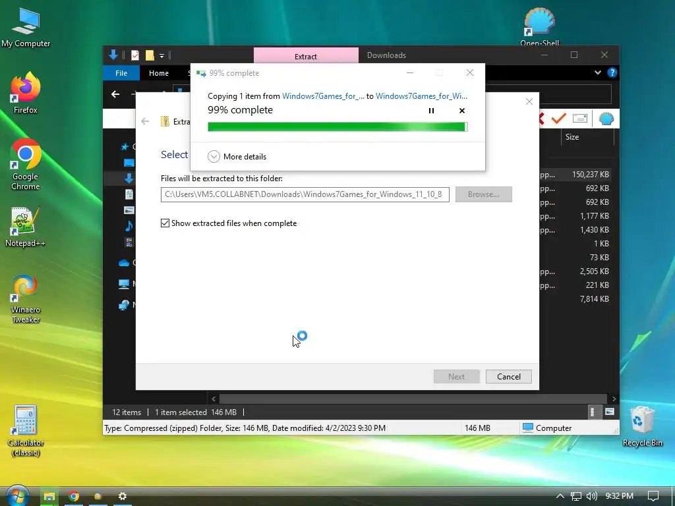Cancel the copy with the small X button
This screenshot has width=675, height=506.
462,111
